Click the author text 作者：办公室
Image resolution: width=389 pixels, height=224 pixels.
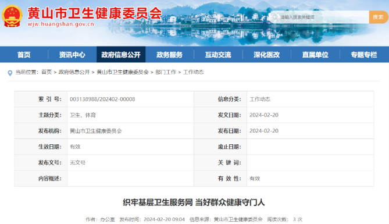pos(100,219)
